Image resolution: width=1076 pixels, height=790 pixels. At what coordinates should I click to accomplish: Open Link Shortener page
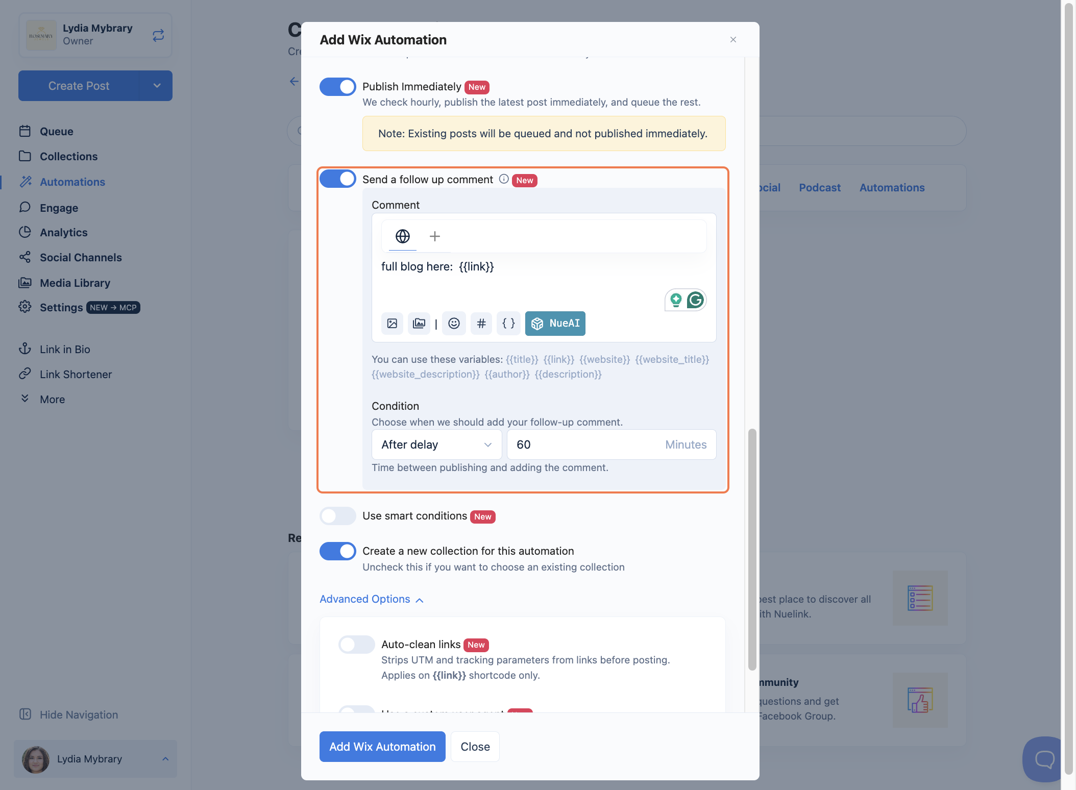(x=76, y=374)
